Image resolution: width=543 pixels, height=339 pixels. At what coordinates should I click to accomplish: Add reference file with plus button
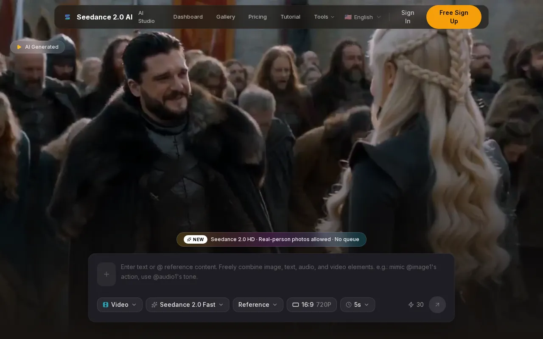(x=106, y=274)
